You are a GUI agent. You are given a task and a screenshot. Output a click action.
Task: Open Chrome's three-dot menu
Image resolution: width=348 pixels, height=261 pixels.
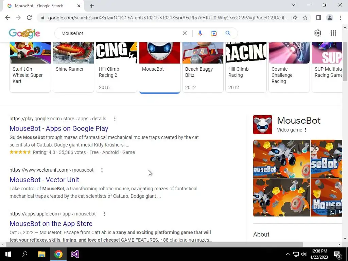tap(341, 18)
